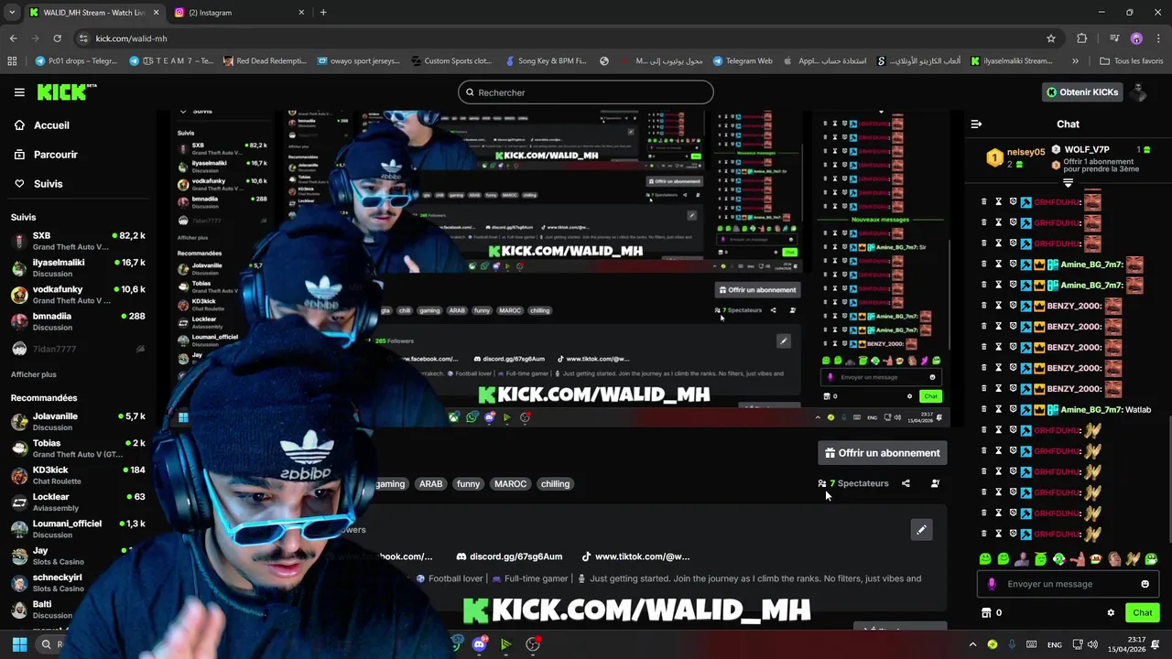Expand the chat leaderboard panel

1068,182
